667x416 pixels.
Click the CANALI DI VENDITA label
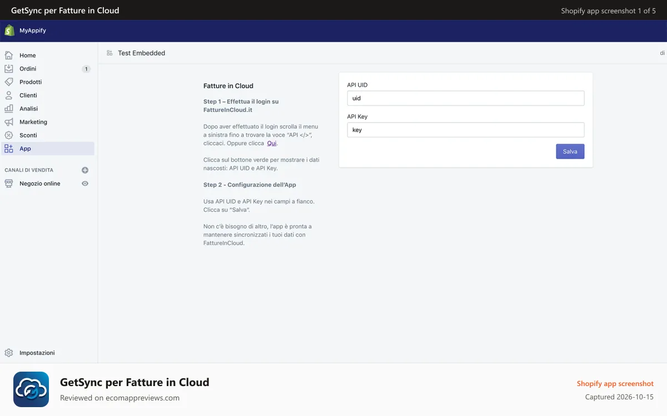tap(29, 170)
